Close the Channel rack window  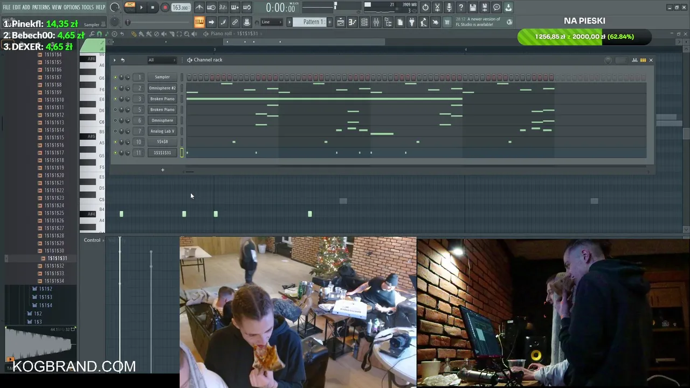(651, 60)
